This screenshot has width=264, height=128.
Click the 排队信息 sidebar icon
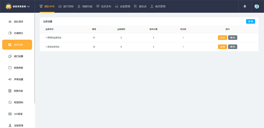(10, 22)
